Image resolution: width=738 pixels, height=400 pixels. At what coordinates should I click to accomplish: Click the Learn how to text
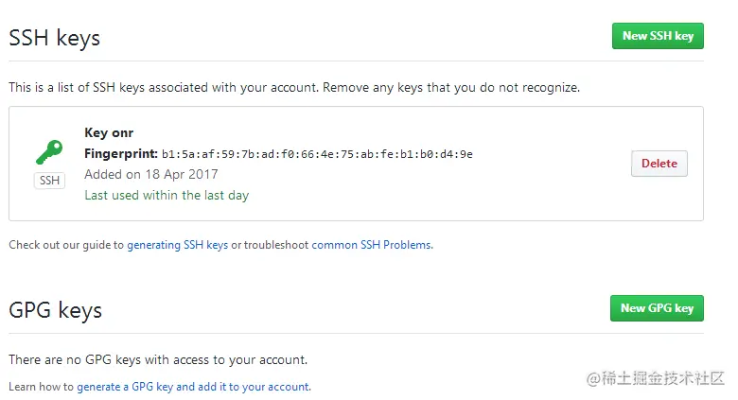[x=42, y=387]
